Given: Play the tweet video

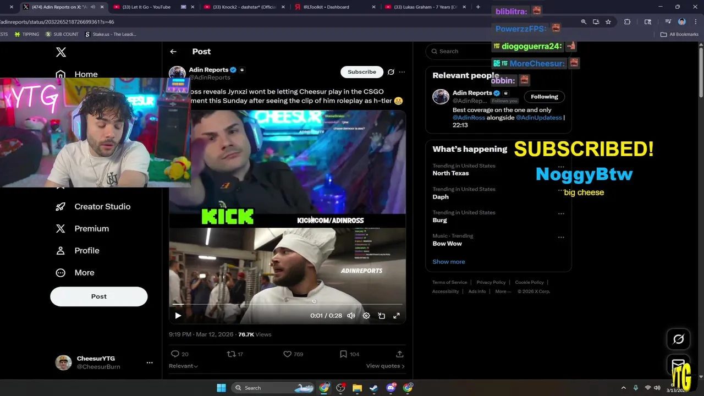Looking at the screenshot, I should pos(178,316).
